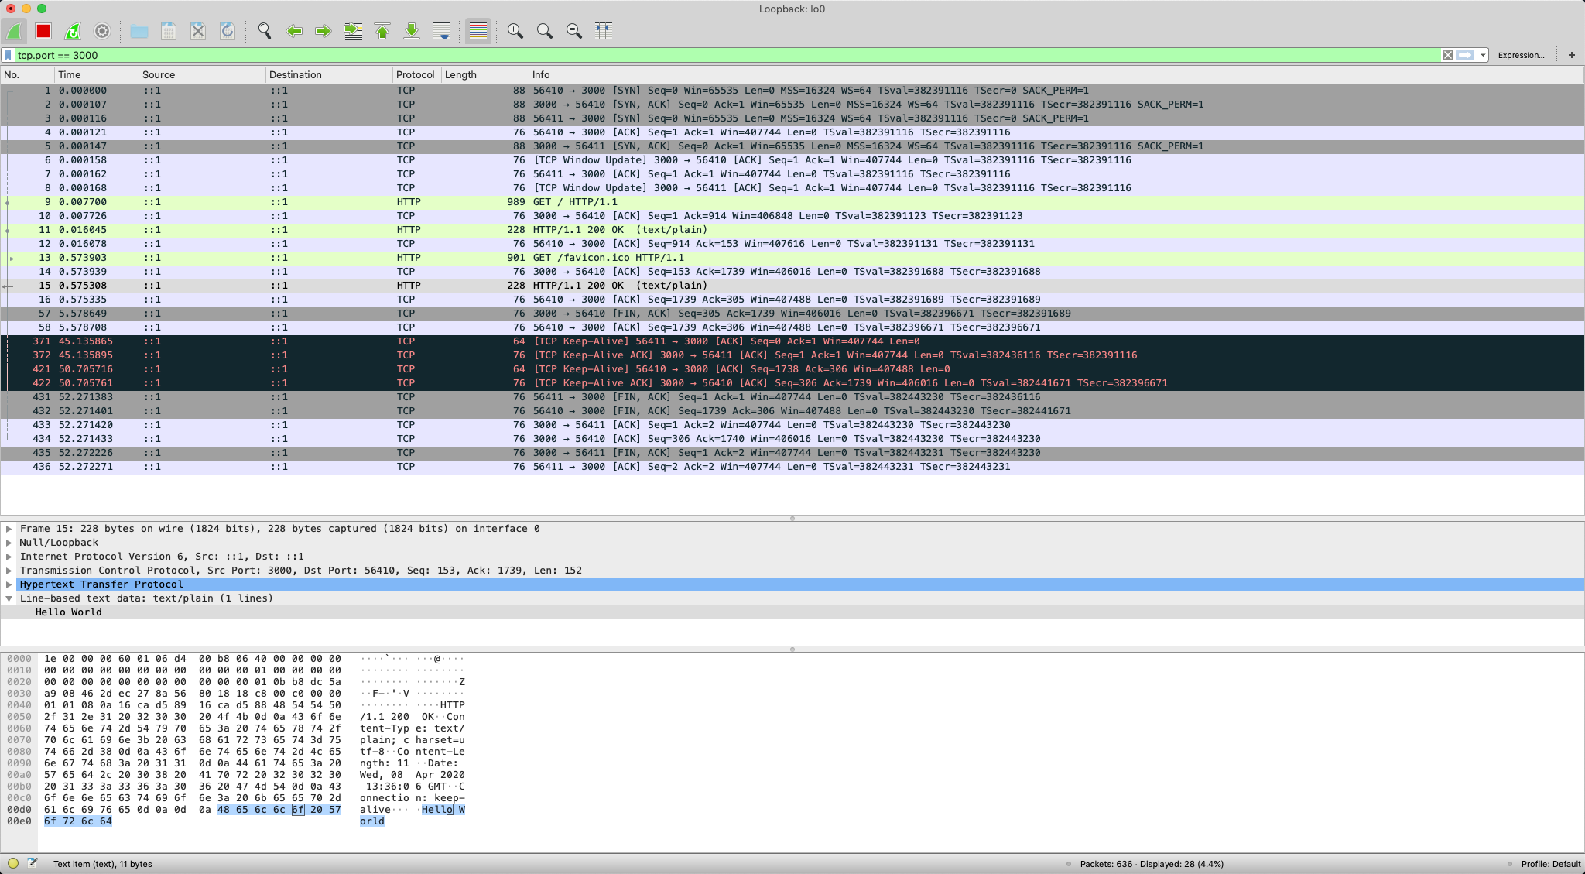Click the display filter bookmark icon

point(8,55)
